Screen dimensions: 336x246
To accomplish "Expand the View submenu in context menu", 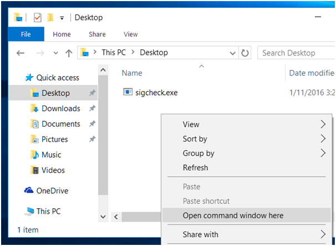I will [x=323, y=124].
